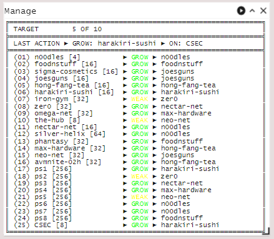This screenshot has width=274, height=239.
Task: Select row (14) max-hardware [32]
Action: click(x=117, y=148)
